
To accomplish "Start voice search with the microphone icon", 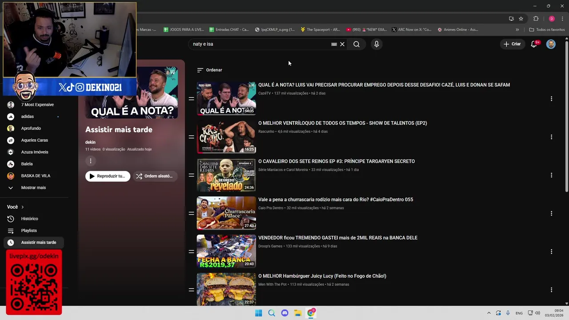I will click(x=377, y=44).
